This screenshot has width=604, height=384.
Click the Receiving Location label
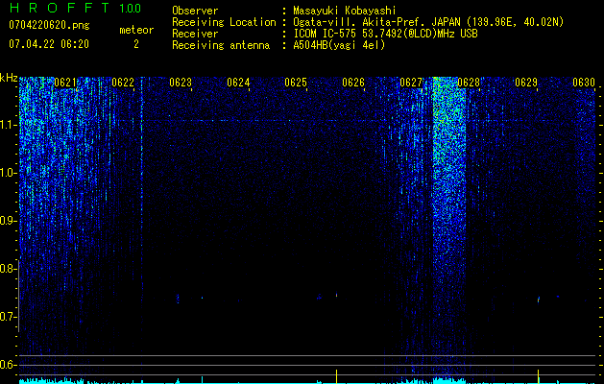[x=224, y=22]
